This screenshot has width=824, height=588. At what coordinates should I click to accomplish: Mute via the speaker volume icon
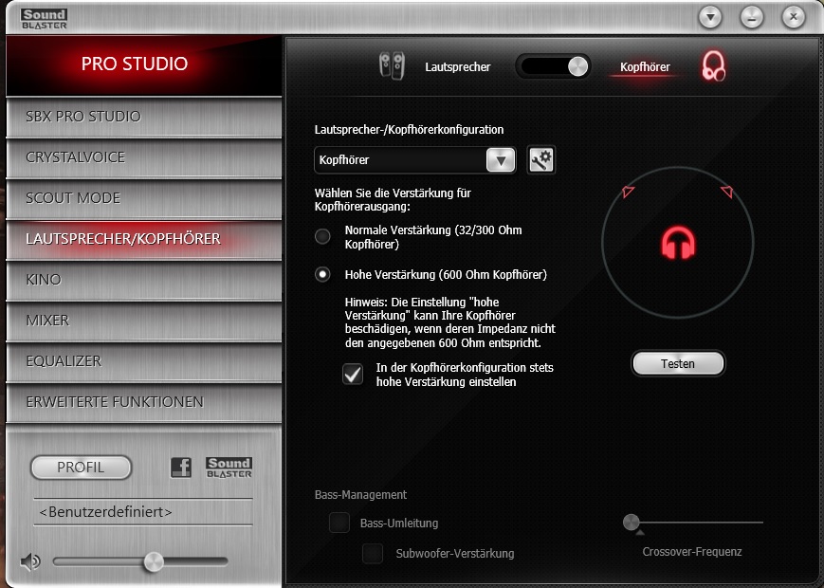coord(30,561)
